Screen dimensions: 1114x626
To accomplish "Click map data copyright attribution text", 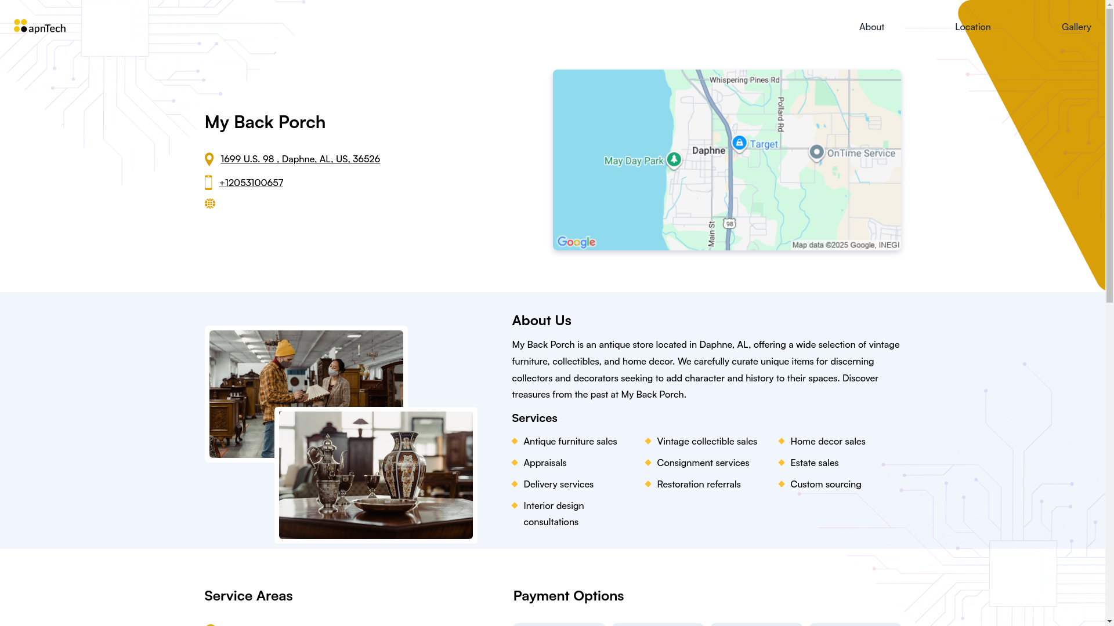I will pyautogui.click(x=845, y=245).
